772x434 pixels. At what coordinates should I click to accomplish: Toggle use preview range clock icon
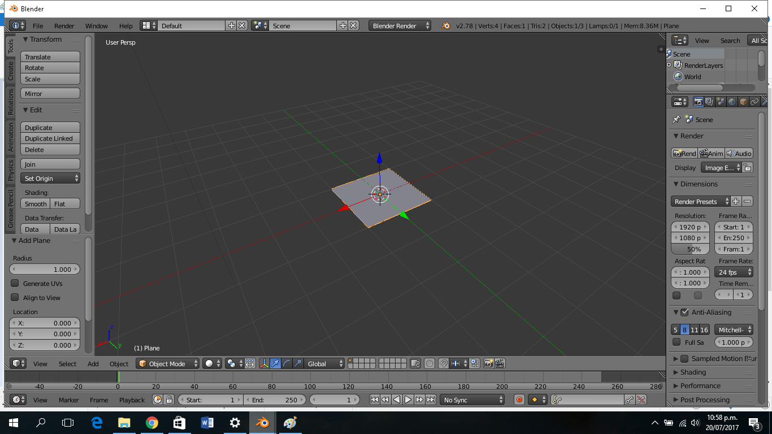(158, 400)
